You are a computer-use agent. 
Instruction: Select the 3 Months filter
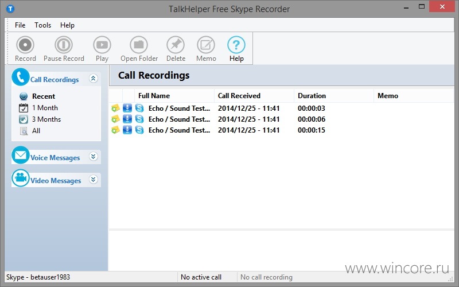pos(46,119)
